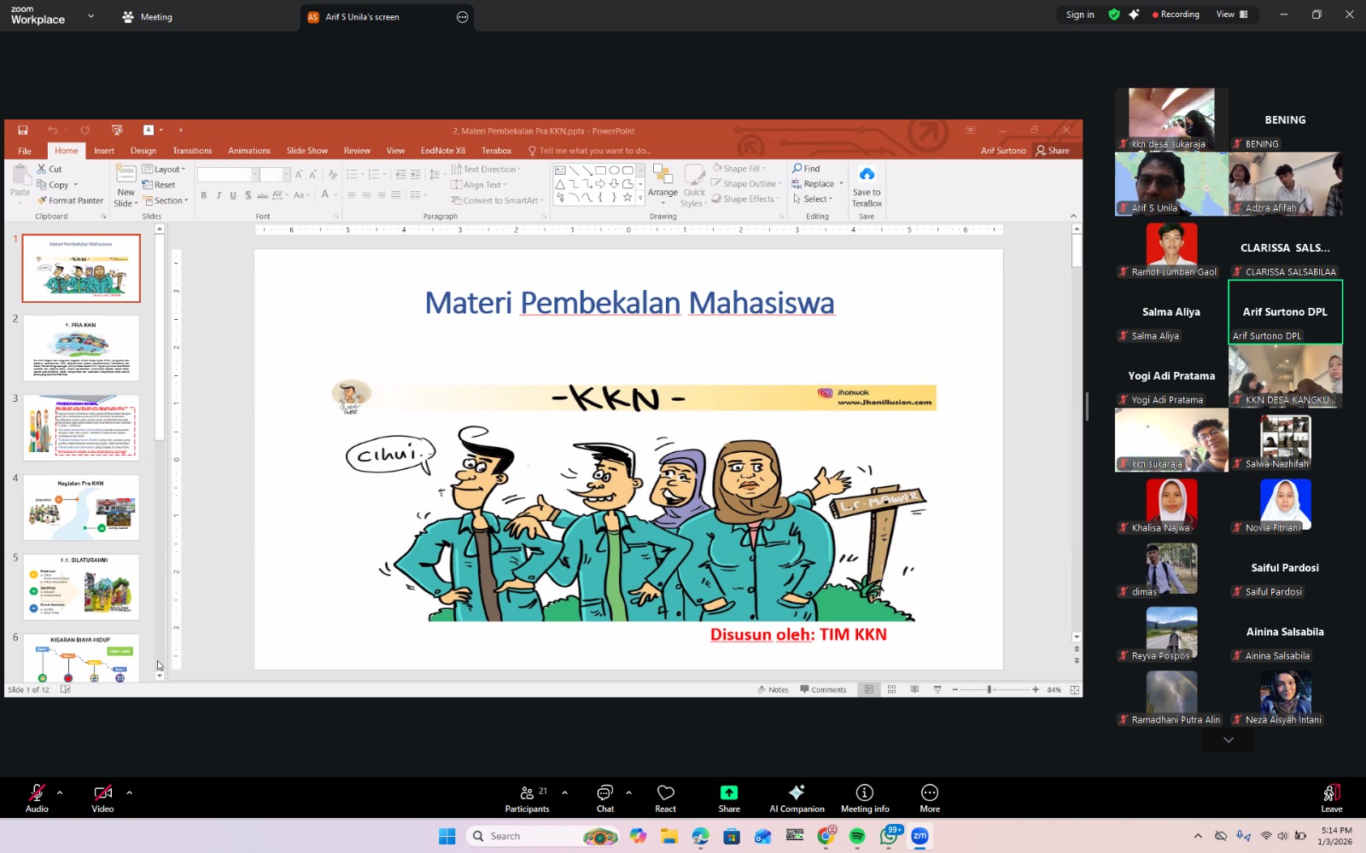Click the Slide Show view icon in status bar
This screenshot has width=1366, height=853.
[937, 689]
